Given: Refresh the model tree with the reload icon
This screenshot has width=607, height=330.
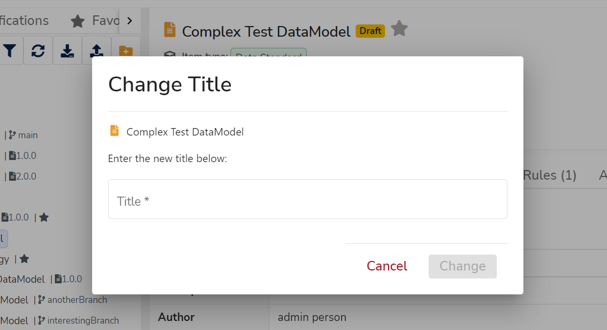Looking at the screenshot, I should click(x=38, y=50).
